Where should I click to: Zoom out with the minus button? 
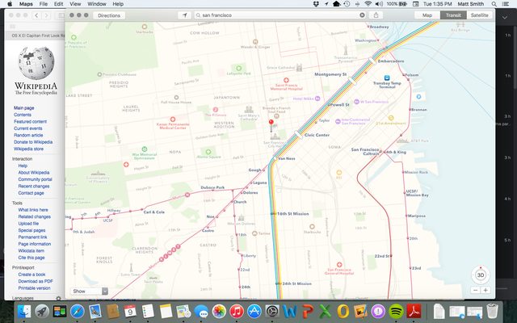coord(475,290)
